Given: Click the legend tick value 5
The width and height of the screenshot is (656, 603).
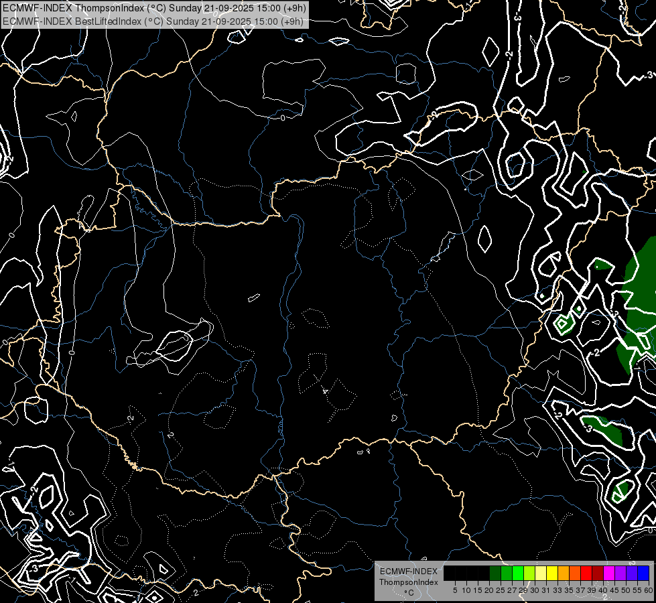Looking at the screenshot, I should (x=455, y=590).
